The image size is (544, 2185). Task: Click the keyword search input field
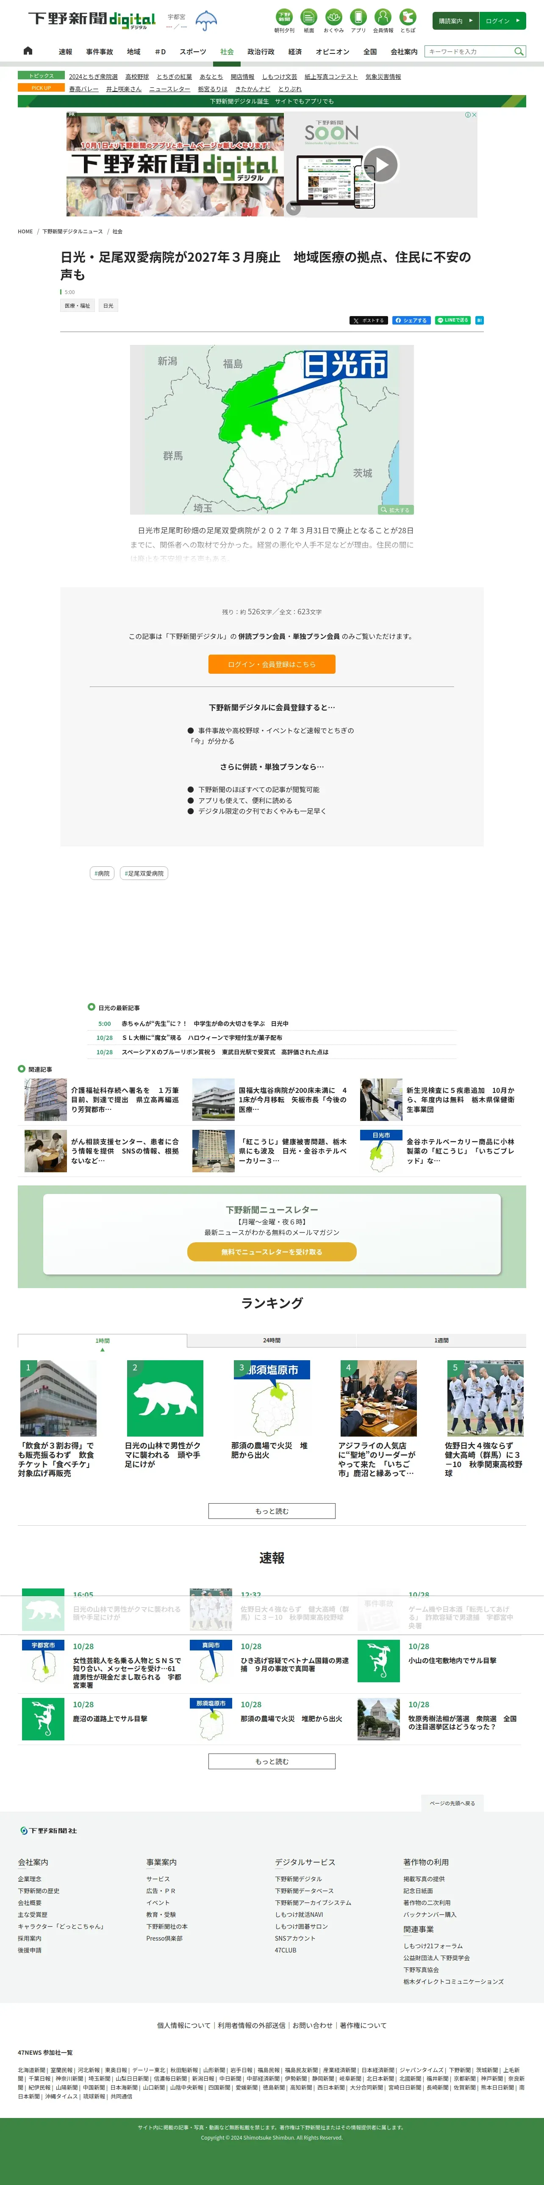click(469, 52)
